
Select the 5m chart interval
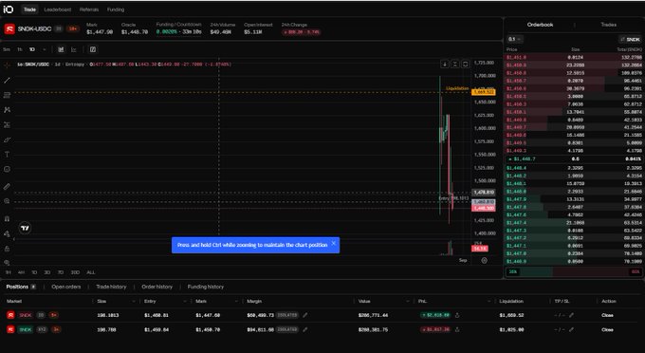tap(7, 49)
